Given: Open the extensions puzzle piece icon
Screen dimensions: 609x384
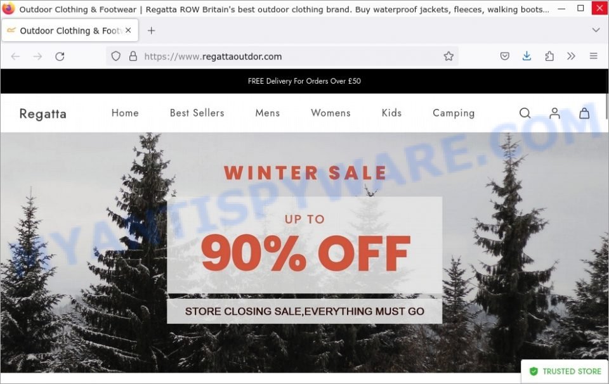Looking at the screenshot, I should click(549, 56).
